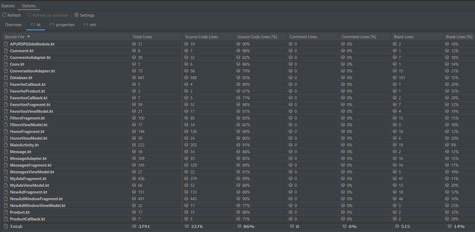This screenshot has width=475, height=232.
Task: Click the file icon beside HomeFragment.kt
Action: click(x=6, y=131)
